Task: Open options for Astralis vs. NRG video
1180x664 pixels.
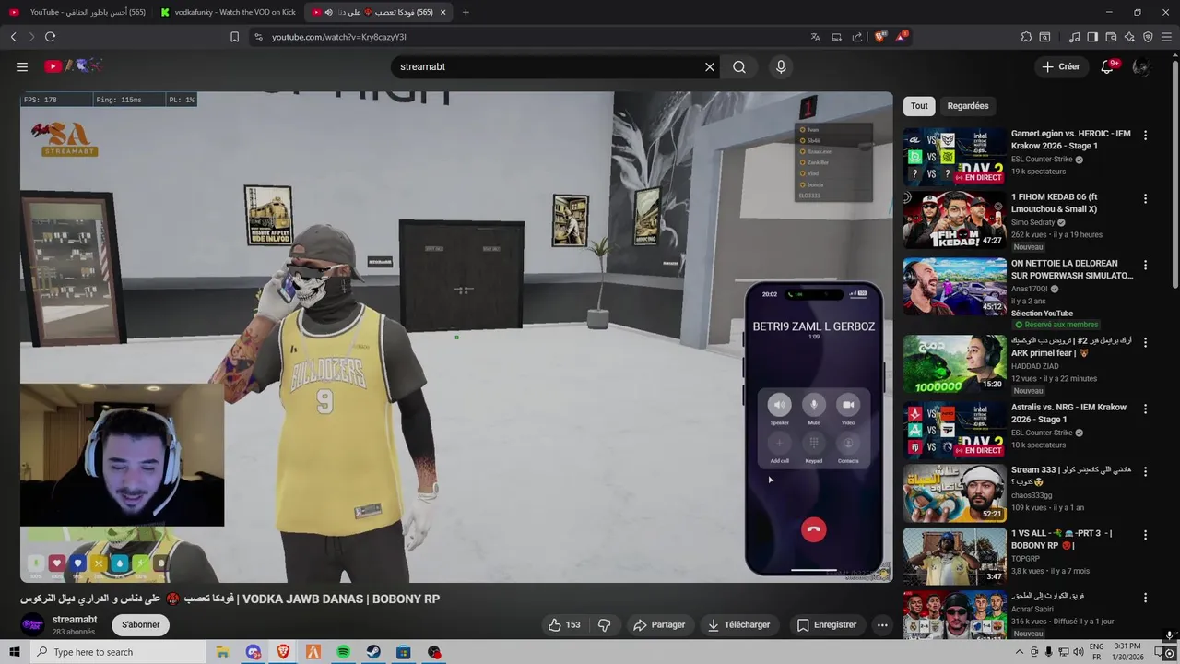Action: (x=1145, y=409)
